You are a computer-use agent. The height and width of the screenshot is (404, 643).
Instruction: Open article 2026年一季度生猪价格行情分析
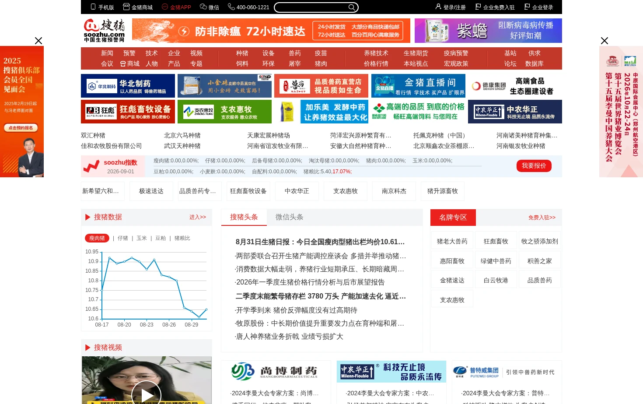tap(310, 282)
